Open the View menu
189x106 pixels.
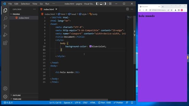tap(35, 4)
